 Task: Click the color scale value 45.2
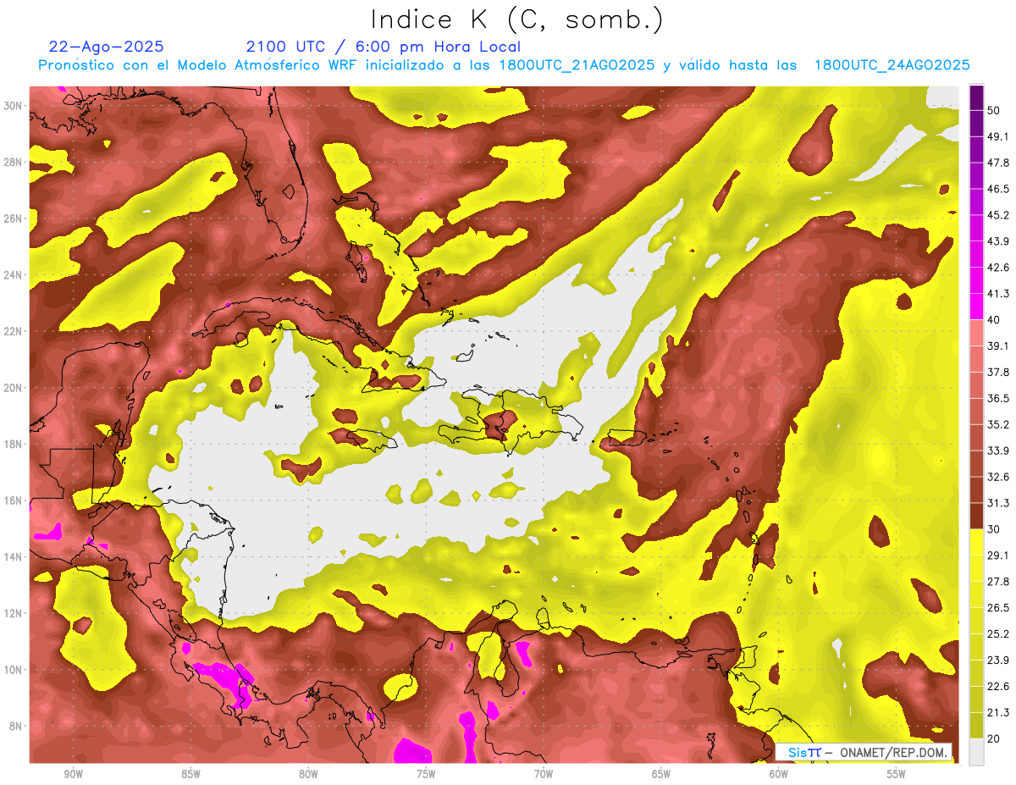click(x=997, y=215)
